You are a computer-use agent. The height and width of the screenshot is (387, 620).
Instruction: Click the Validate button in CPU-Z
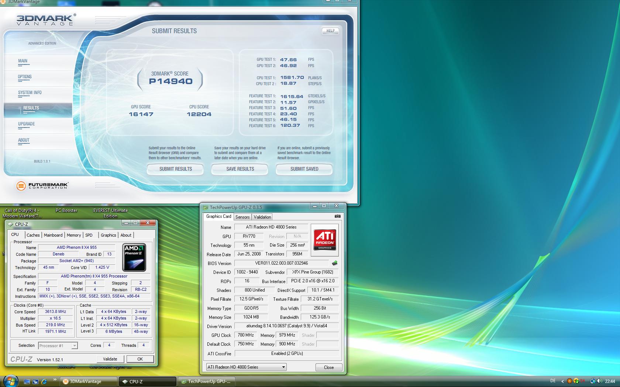[x=110, y=359]
